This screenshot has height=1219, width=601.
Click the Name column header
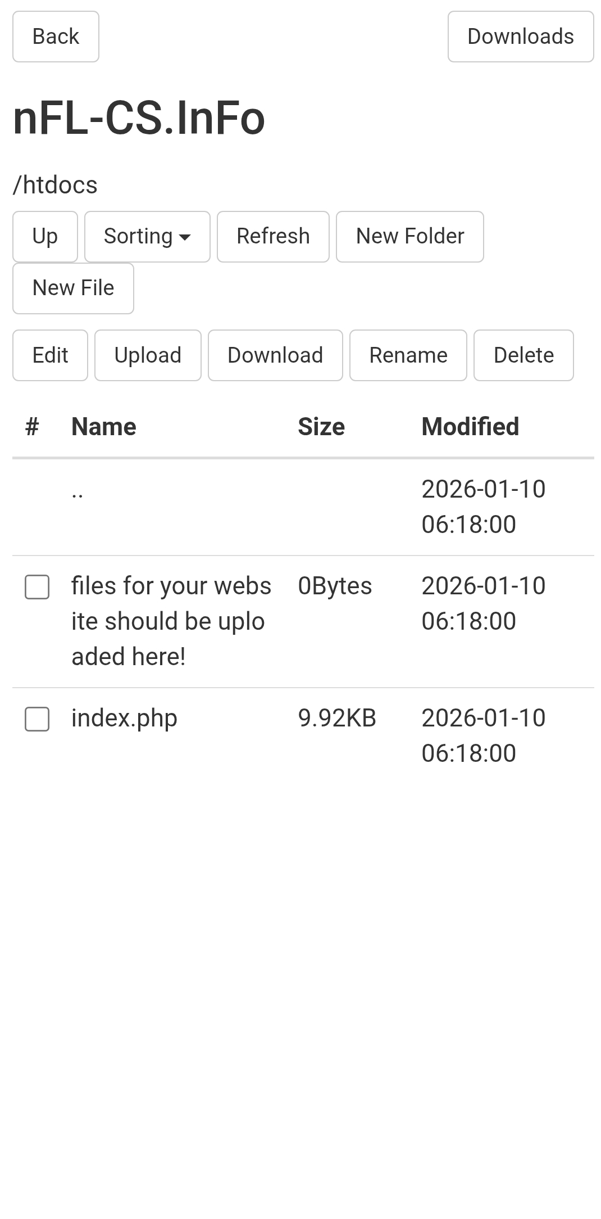(104, 427)
